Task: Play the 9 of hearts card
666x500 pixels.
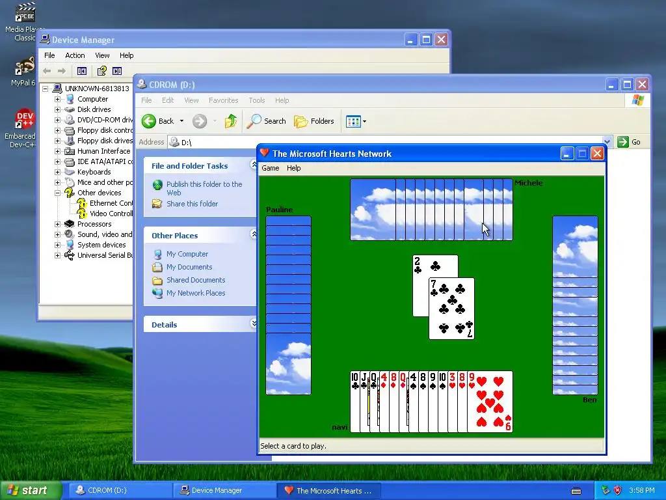Action: tap(490, 402)
